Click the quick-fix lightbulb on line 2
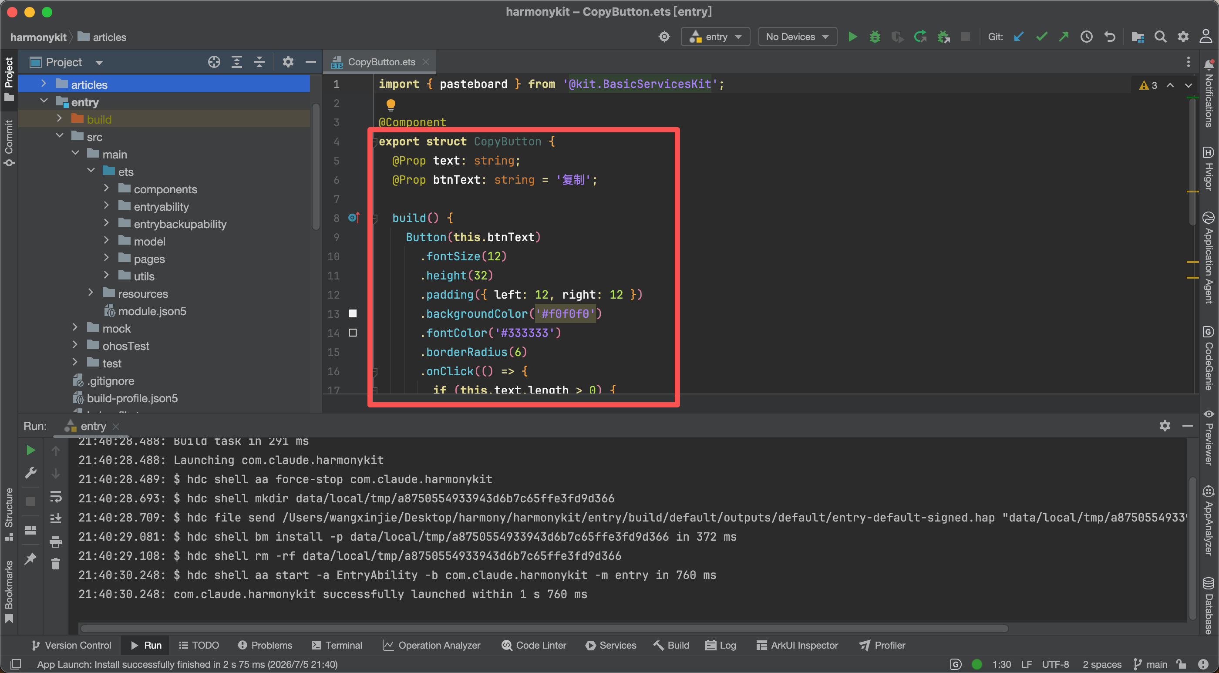Image resolution: width=1219 pixels, height=673 pixels. [391, 104]
